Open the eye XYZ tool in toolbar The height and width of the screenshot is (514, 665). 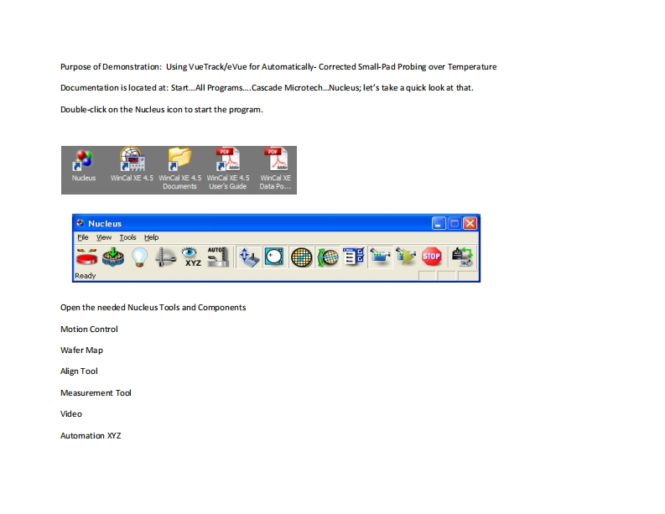[x=192, y=257]
